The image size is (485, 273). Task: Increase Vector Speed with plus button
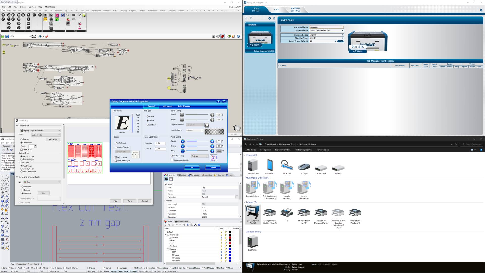(x=212, y=141)
